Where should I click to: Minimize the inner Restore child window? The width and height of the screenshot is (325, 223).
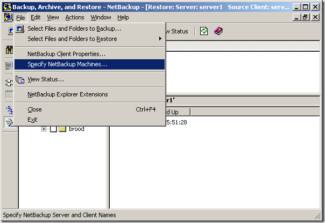point(296,17)
